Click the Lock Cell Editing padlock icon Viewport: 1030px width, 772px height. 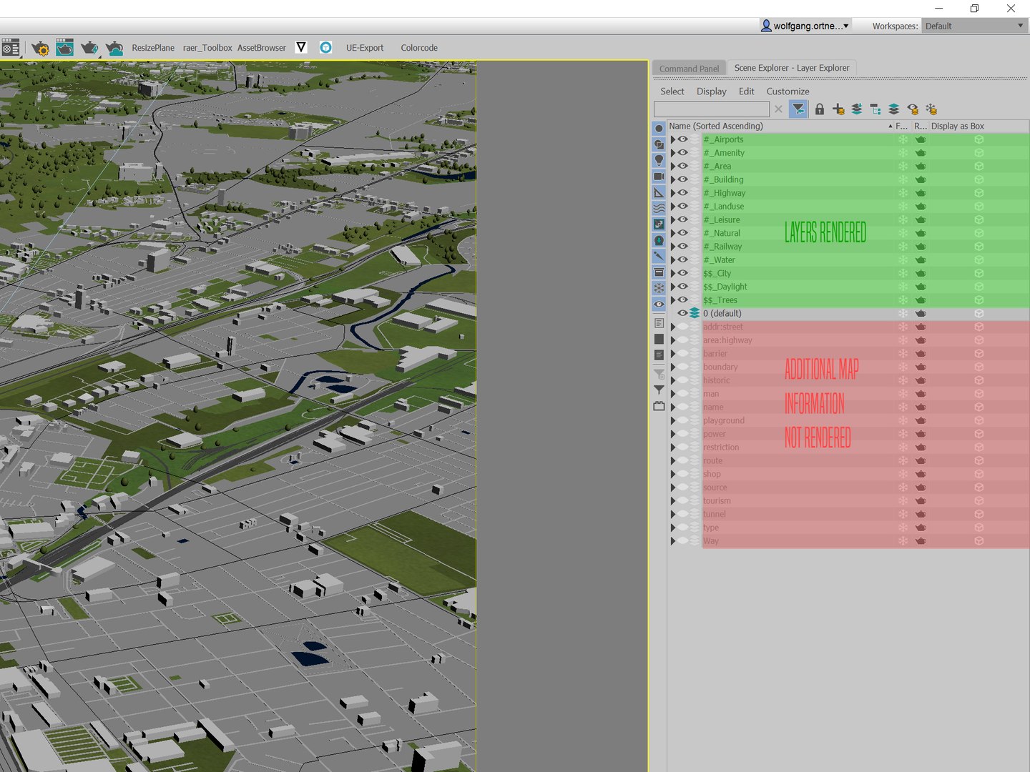click(820, 109)
